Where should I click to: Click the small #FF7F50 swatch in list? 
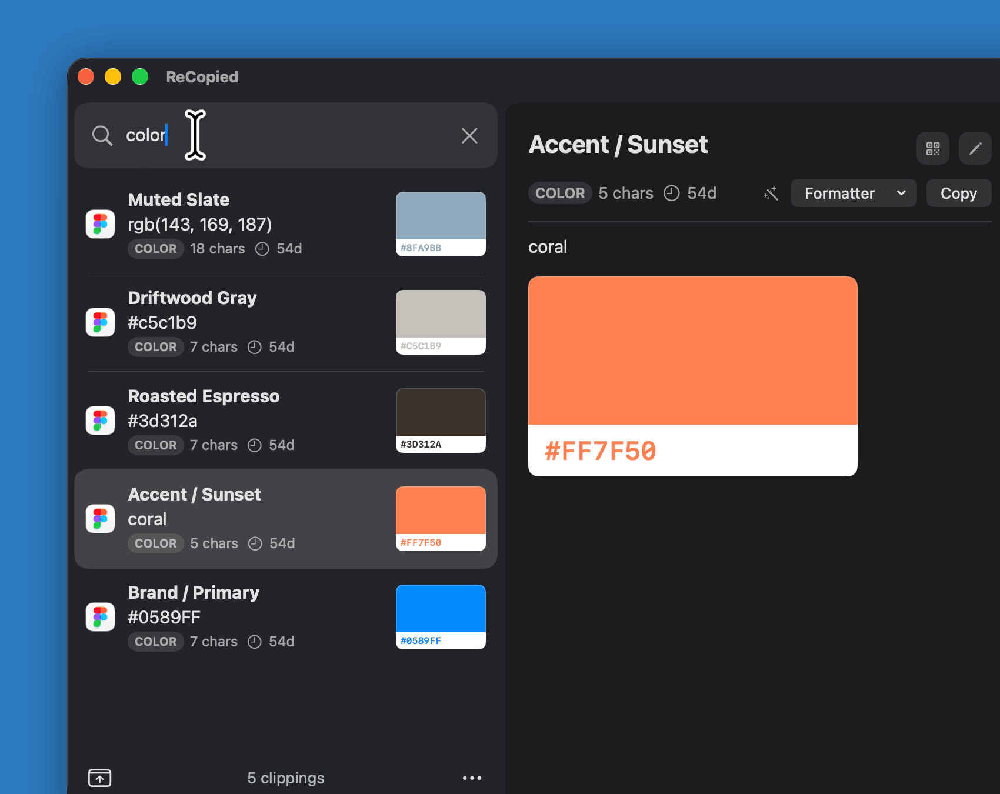click(441, 519)
